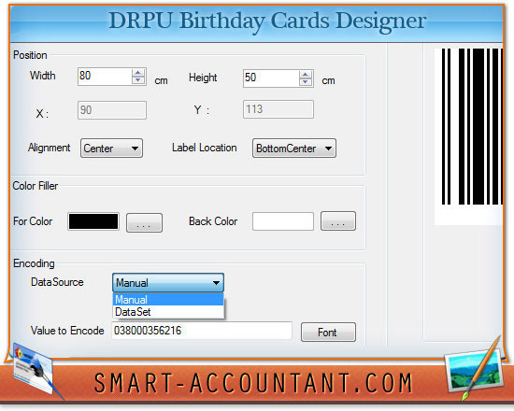Click the black For Color swatch
Image resolution: width=514 pixels, height=411 pixels.
coord(93,221)
